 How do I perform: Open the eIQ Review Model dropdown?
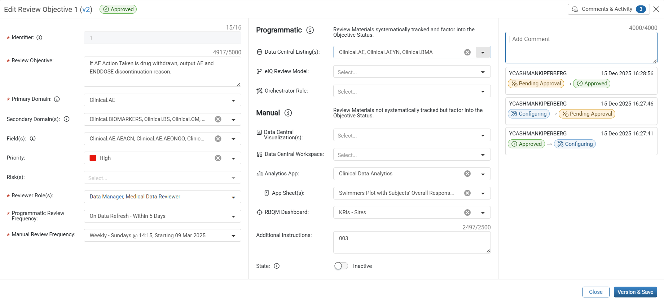click(x=483, y=72)
